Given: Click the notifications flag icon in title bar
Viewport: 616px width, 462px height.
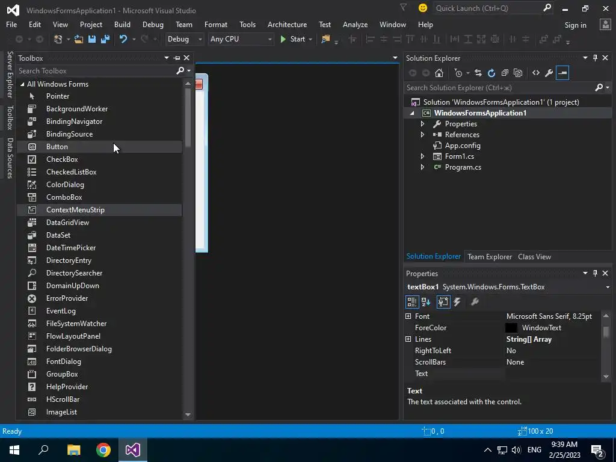Looking at the screenshot, I should pyautogui.click(x=403, y=7).
